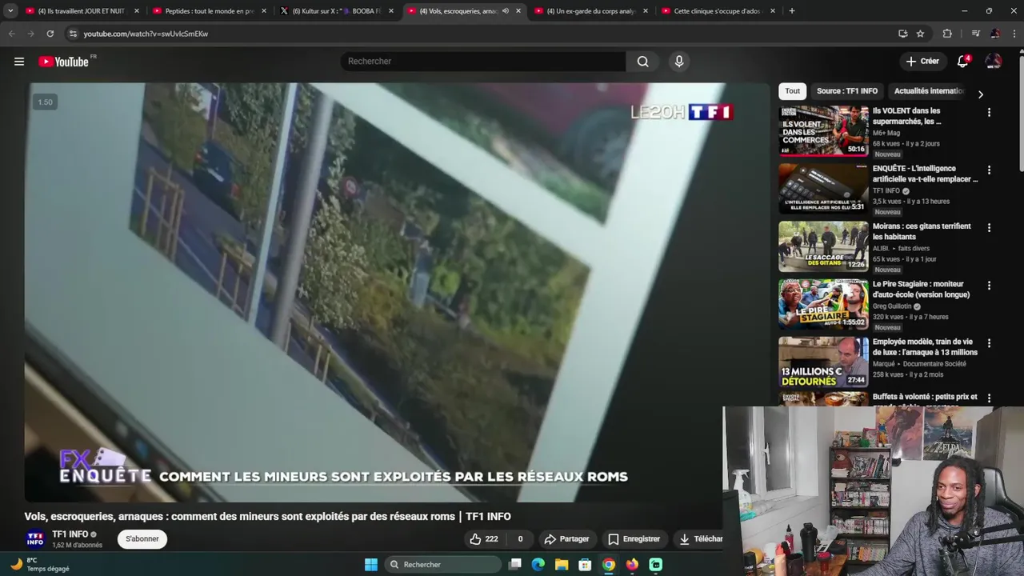Focus the YouTube Rechercher search box
This screenshot has height=576, width=1024.
[x=483, y=62]
